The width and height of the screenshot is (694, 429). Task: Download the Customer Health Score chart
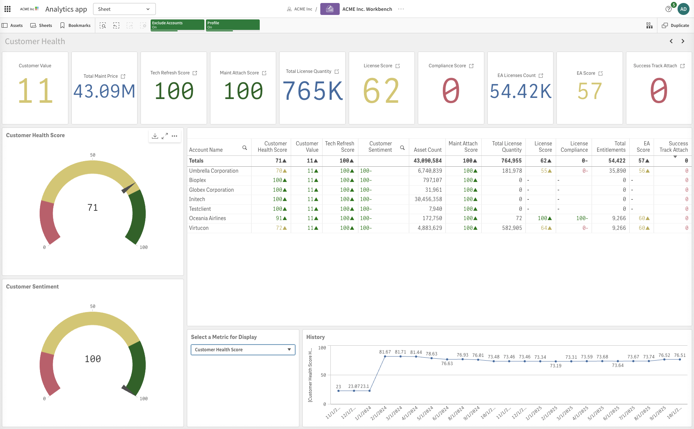coord(155,136)
